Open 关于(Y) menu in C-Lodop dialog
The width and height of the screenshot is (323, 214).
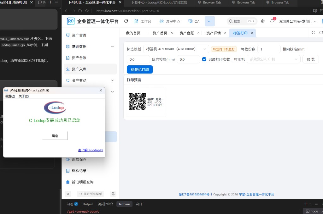[x=24, y=96]
